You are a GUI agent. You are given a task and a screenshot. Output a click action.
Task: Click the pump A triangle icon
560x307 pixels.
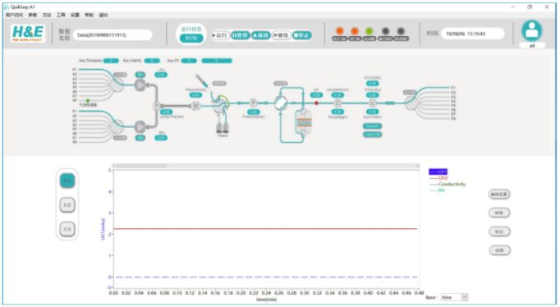[140, 85]
